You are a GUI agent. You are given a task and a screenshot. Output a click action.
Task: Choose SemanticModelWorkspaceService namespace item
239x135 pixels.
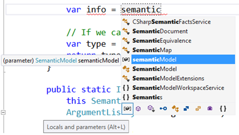[x=178, y=88]
